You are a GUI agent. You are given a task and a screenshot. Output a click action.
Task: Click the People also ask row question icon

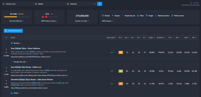(12, 62)
